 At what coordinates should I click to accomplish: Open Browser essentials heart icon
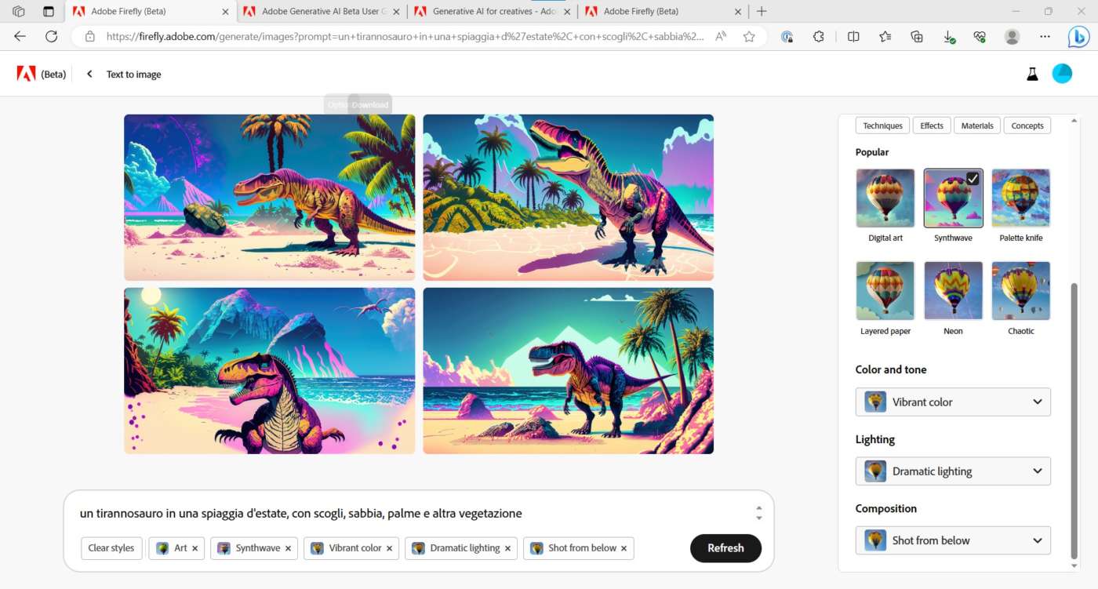coord(979,36)
